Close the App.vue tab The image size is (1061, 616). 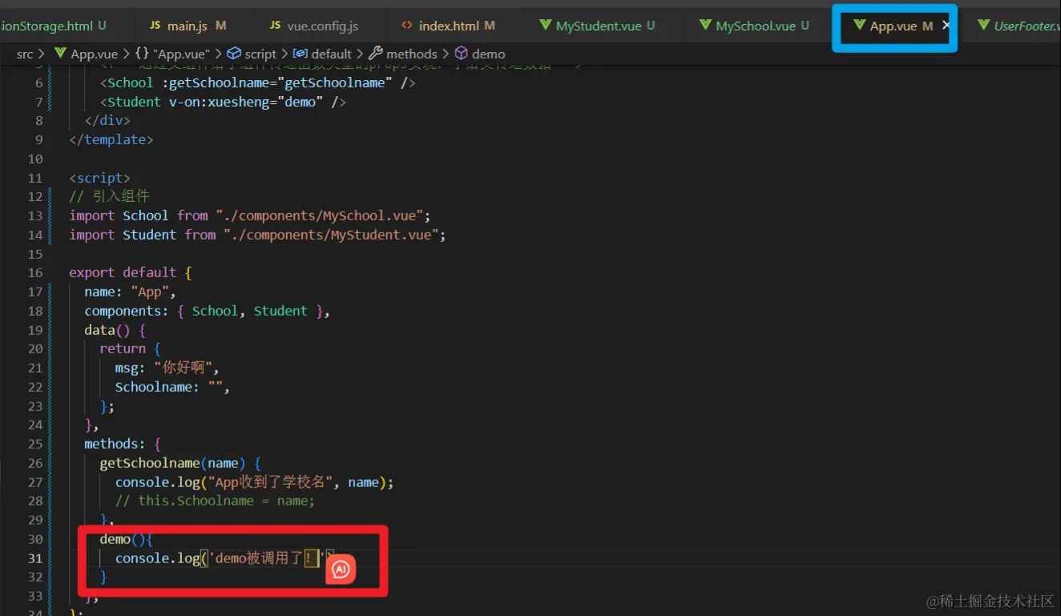(946, 26)
